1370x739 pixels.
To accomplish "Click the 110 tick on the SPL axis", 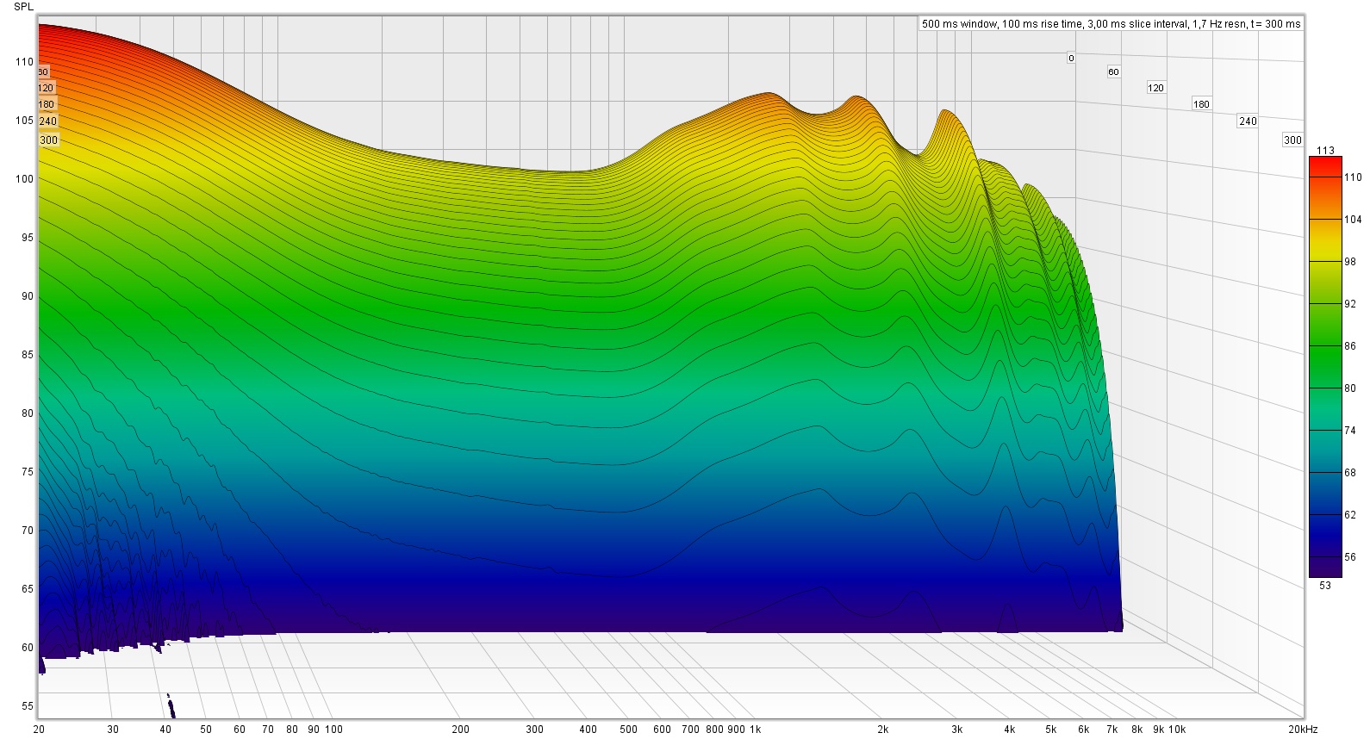I will tap(24, 62).
